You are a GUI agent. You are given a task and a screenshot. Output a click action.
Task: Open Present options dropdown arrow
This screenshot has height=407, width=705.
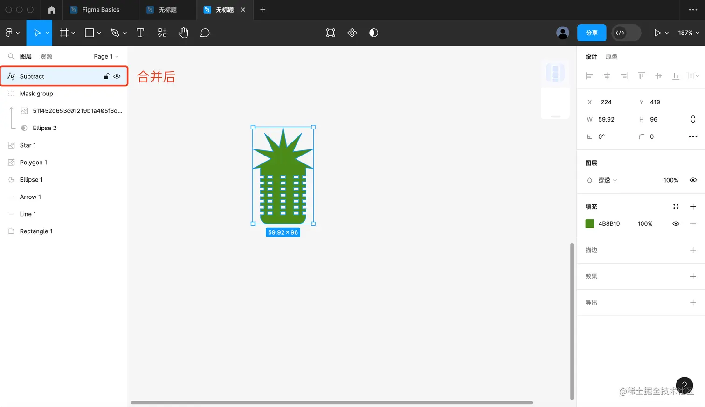point(667,33)
